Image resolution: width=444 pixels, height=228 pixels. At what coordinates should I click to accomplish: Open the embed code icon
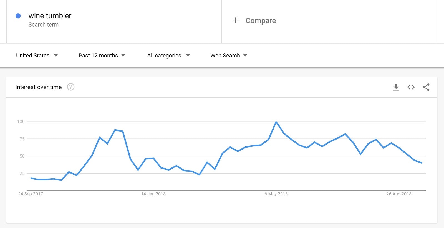coord(411,87)
